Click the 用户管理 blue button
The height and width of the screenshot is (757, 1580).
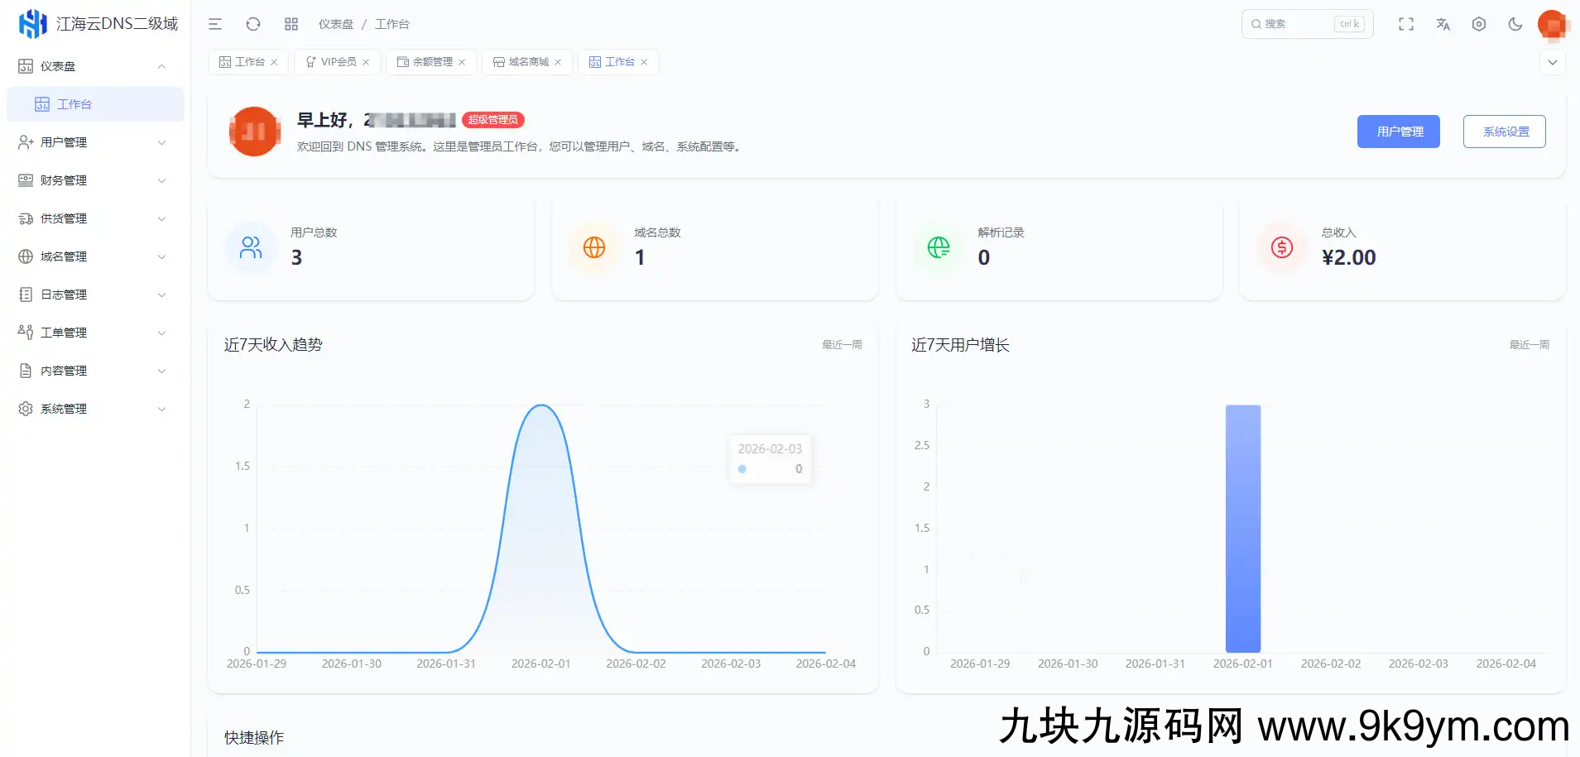pyautogui.click(x=1398, y=132)
